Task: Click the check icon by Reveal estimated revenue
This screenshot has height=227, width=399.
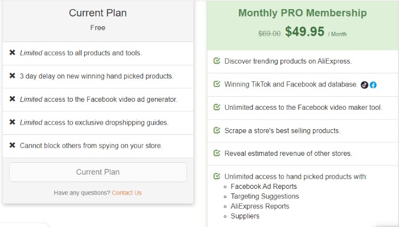Action: 217,153
